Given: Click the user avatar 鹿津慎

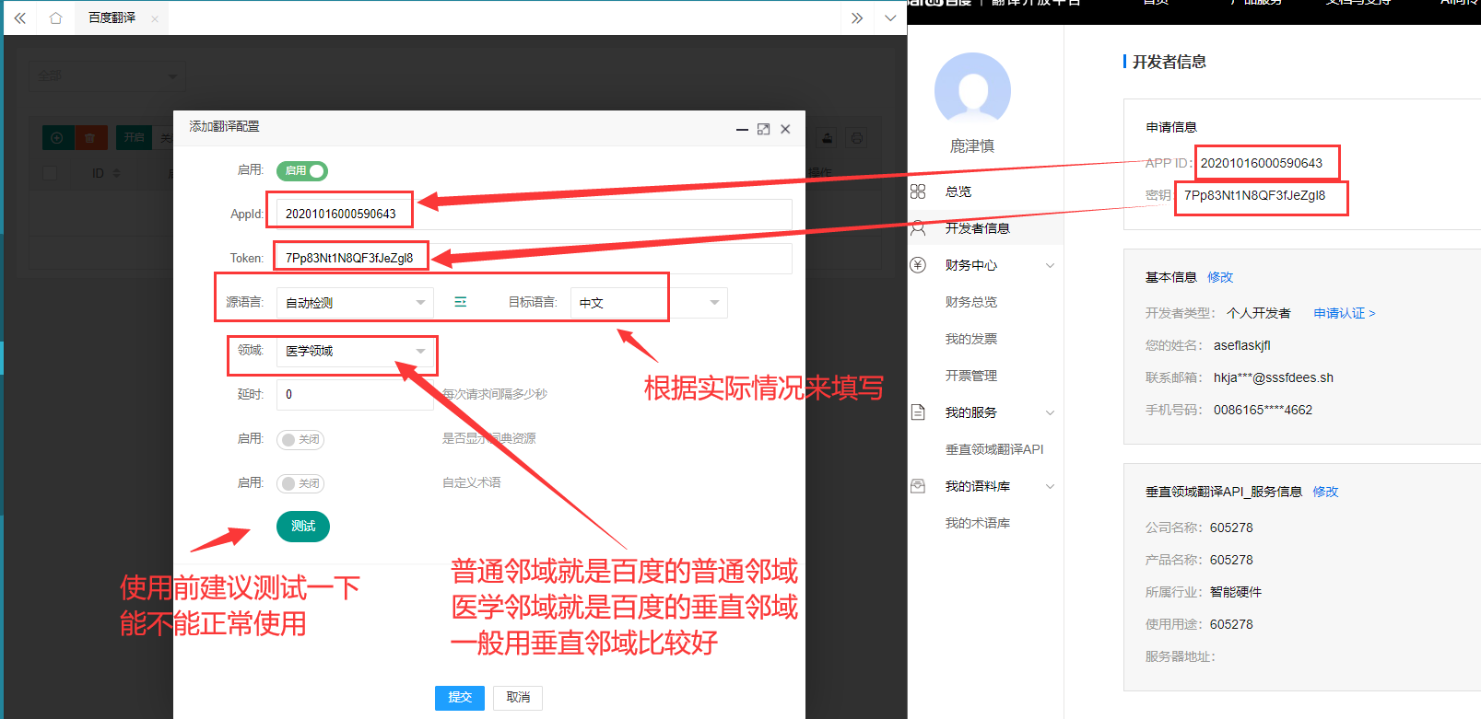Looking at the screenshot, I should (972, 90).
